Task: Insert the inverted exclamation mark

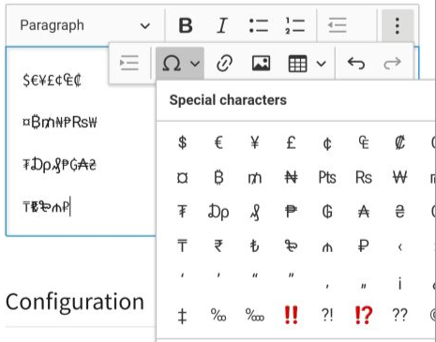Action: tap(399, 283)
